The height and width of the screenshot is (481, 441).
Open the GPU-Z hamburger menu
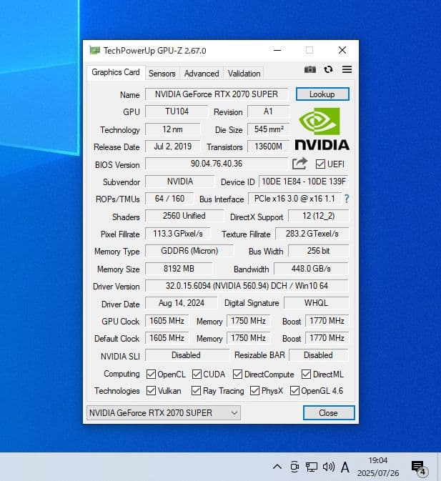point(347,69)
